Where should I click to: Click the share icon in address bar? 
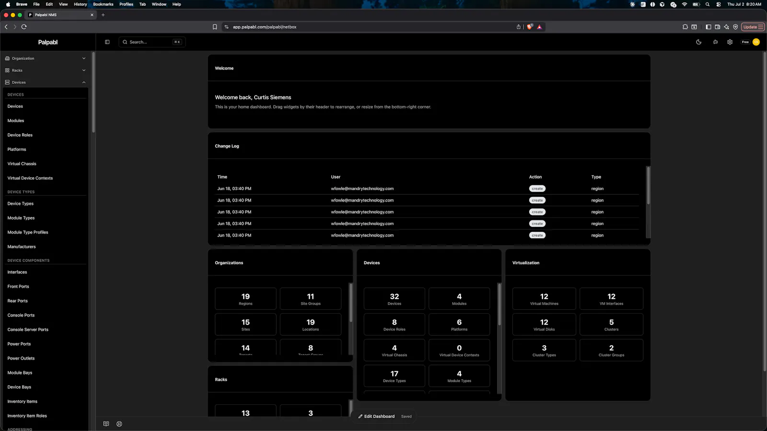(x=518, y=27)
